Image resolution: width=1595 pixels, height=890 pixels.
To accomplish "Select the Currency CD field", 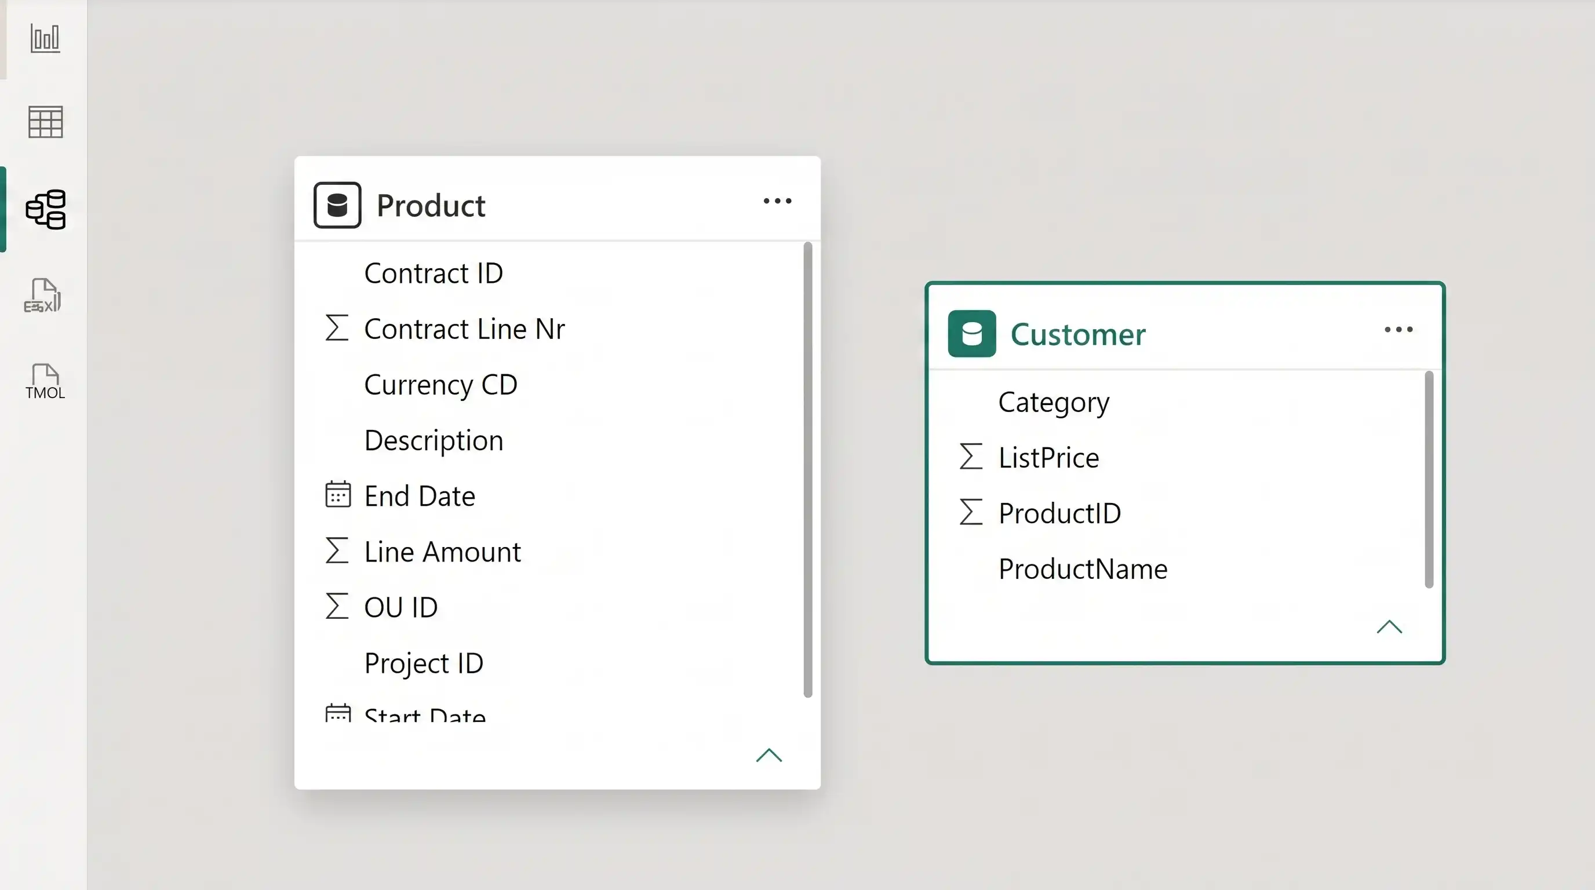I will (441, 384).
